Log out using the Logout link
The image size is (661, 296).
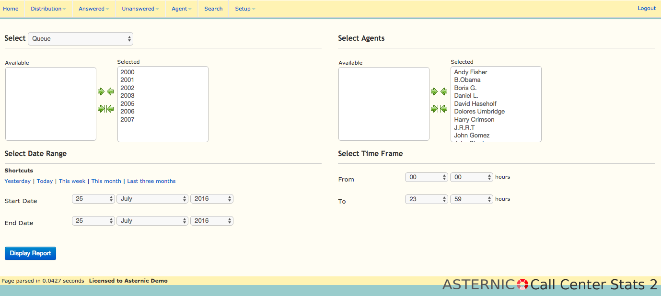pos(646,8)
